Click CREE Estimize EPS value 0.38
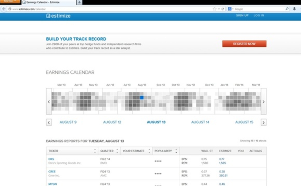The width and height of the screenshot is (301, 186). [x=221, y=171]
